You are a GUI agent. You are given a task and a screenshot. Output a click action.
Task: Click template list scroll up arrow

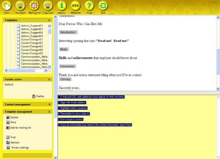pyautogui.click(x=49, y=26)
